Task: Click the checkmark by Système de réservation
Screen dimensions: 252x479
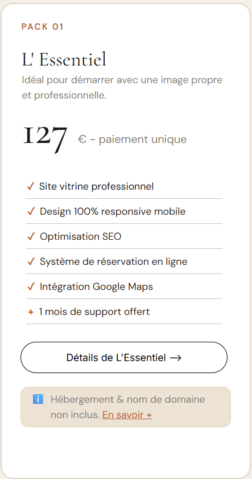Action: coord(31,261)
